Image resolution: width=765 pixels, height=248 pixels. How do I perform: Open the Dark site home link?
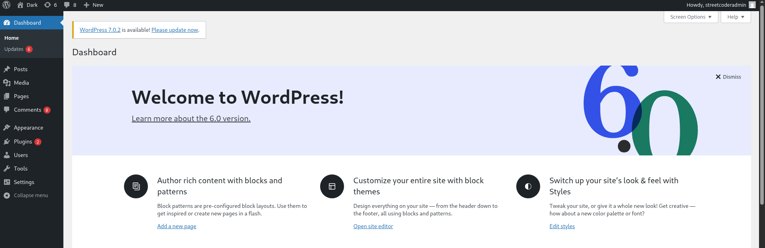pos(28,5)
